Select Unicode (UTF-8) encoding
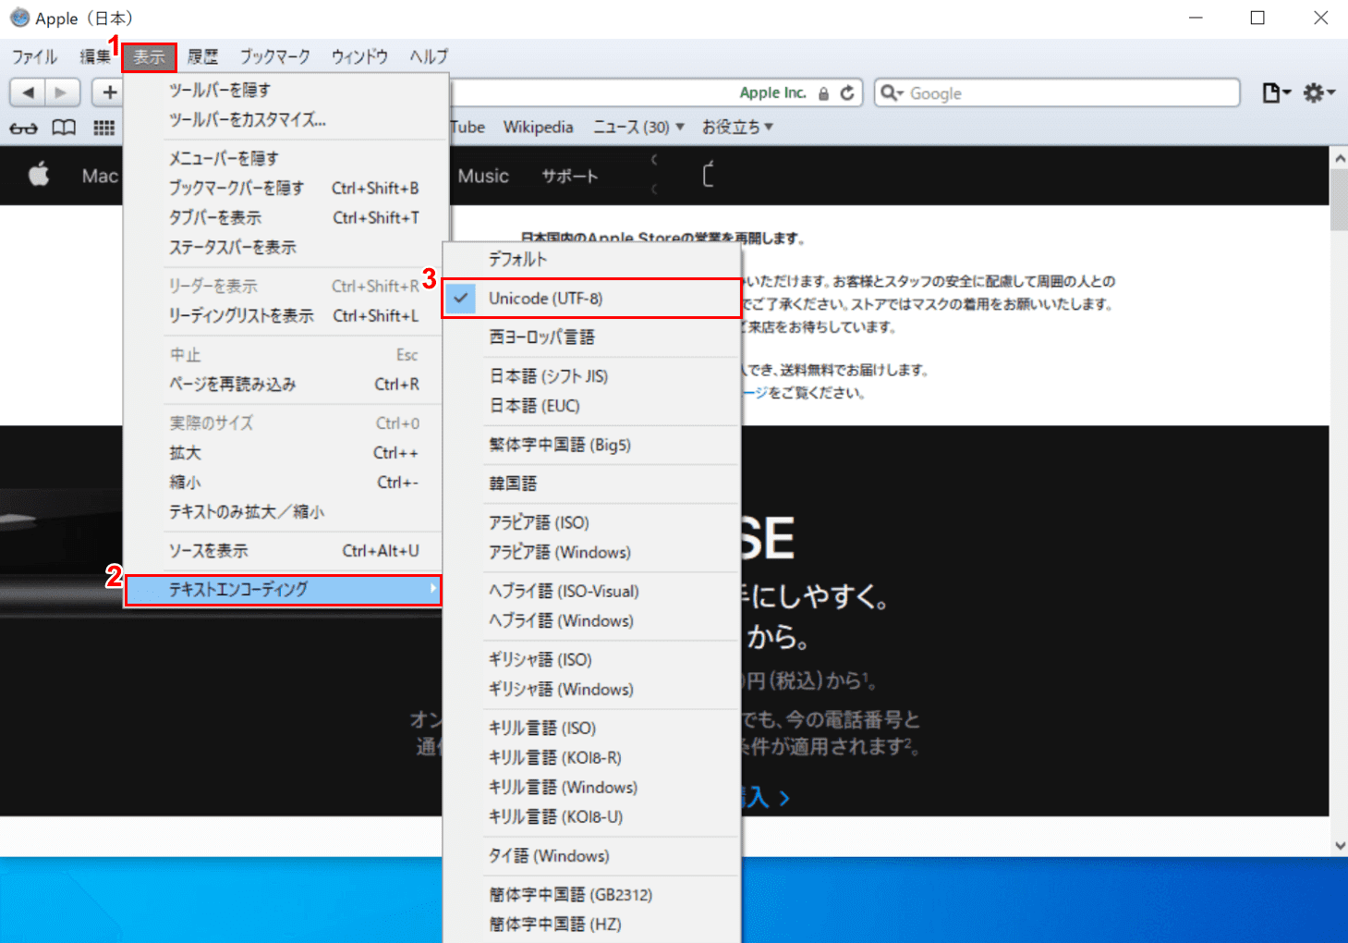The image size is (1348, 943). [x=591, y=299]
